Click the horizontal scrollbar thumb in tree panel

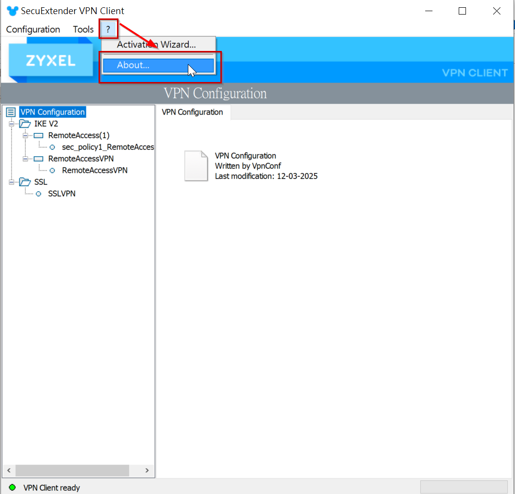pyautogui.click(x=72, y=470)
